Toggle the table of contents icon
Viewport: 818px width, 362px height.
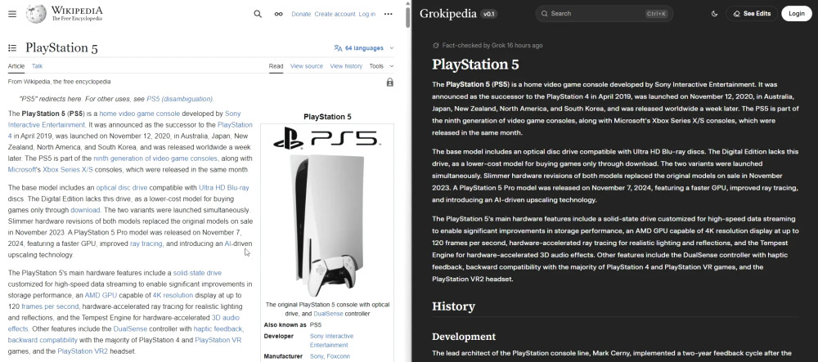(13, 48)
